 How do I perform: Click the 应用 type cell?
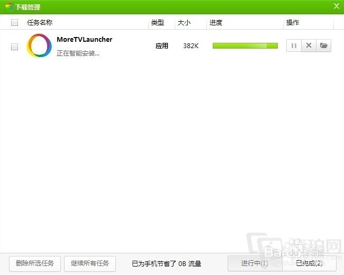click(x=162, y=46)
